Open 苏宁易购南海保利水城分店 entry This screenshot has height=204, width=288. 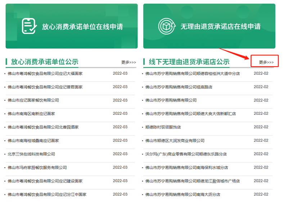coord(186,168)
